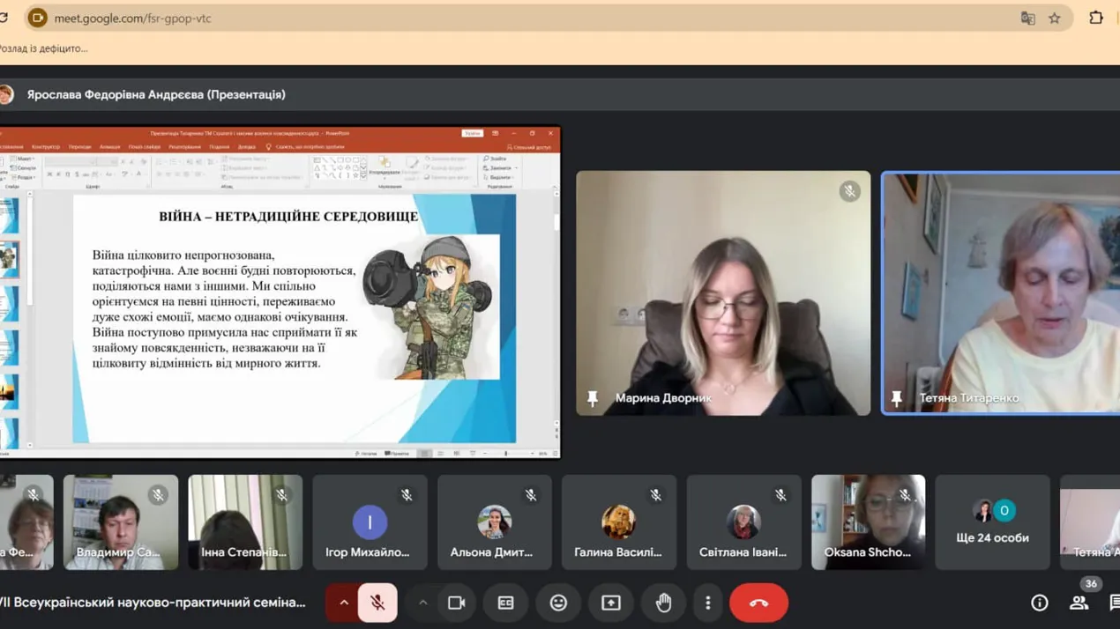1120x629 pixels.
Task: Select Владимир participant video thumbnail
Action: pyautogui.click(x=121, y=522)
